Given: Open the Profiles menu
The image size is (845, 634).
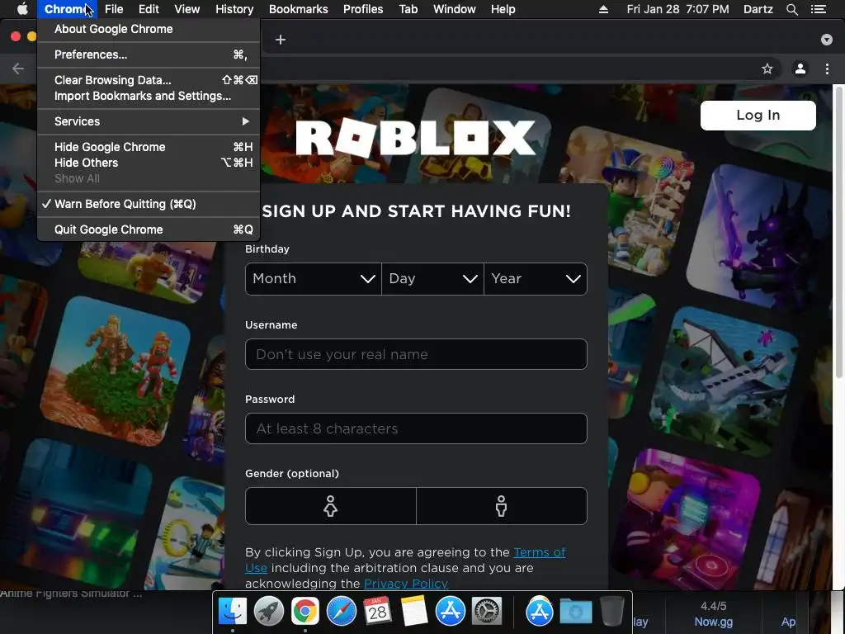Looking at the screenshot, I should coord(363,9).
